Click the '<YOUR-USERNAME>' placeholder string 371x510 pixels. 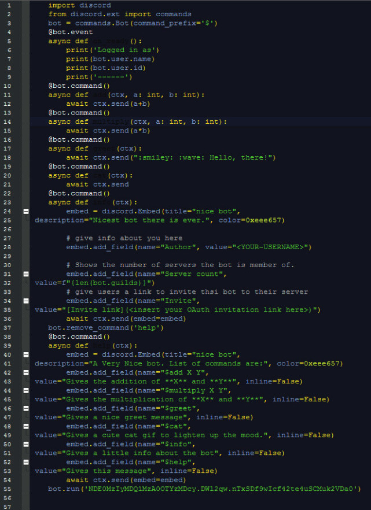(x=270, y=247)
